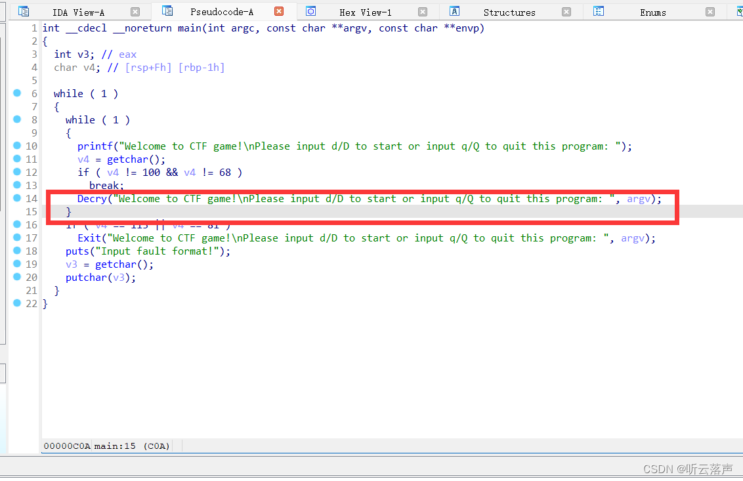Click the breakpoint dot on line 14
Screen dimensions: 743x481
pos(18,198)
